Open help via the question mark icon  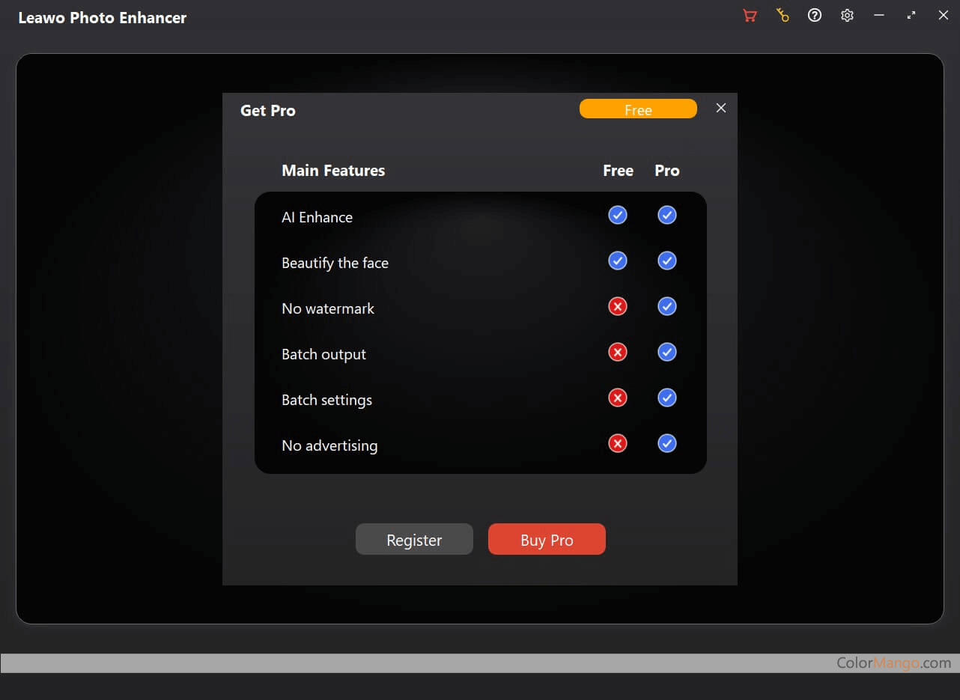tap(815, 16)
